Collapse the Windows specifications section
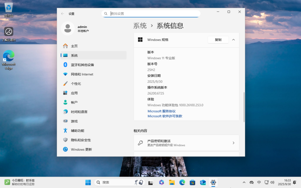The width and height of the screenshot is (301, 188). (234, 40)
